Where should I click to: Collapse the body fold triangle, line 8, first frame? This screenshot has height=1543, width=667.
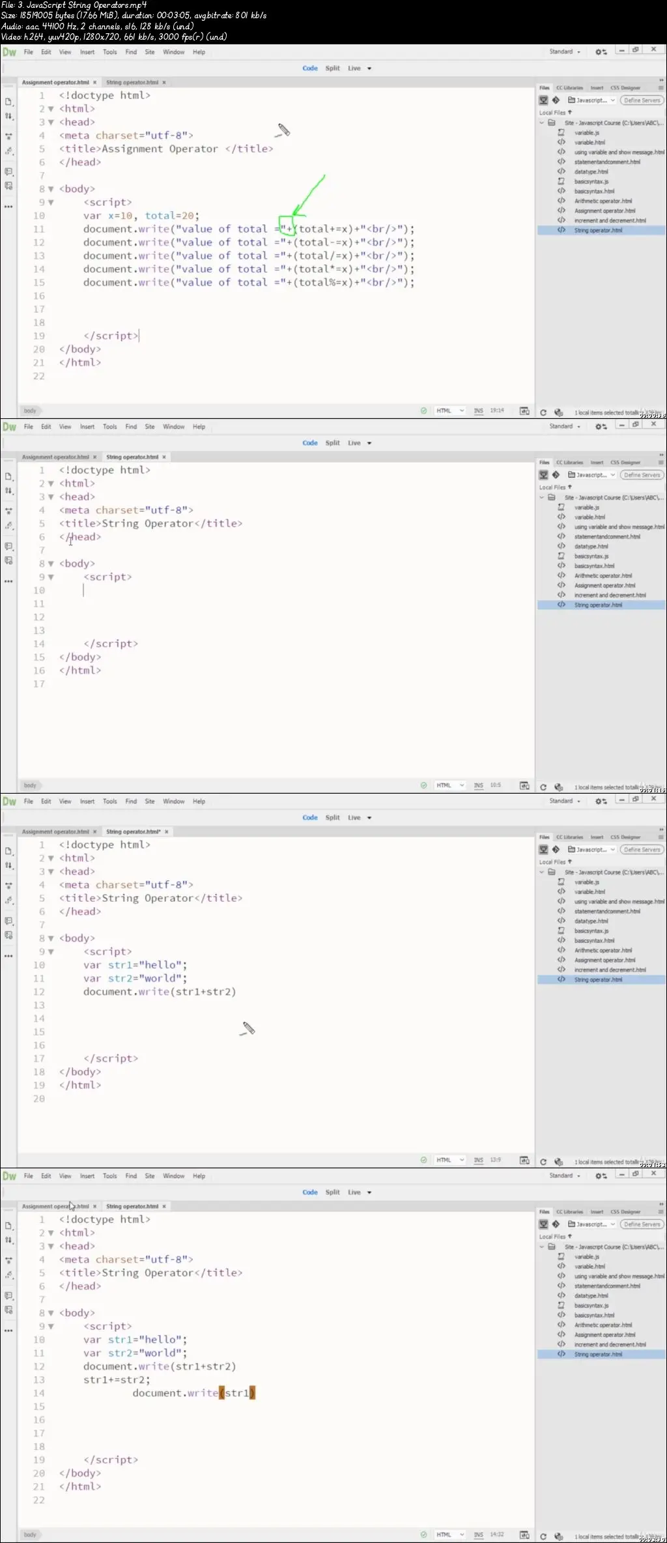51,190
